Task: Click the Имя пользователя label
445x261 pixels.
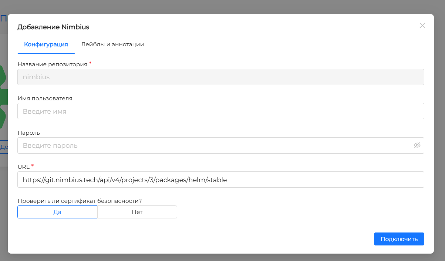Action: (45, 98)
